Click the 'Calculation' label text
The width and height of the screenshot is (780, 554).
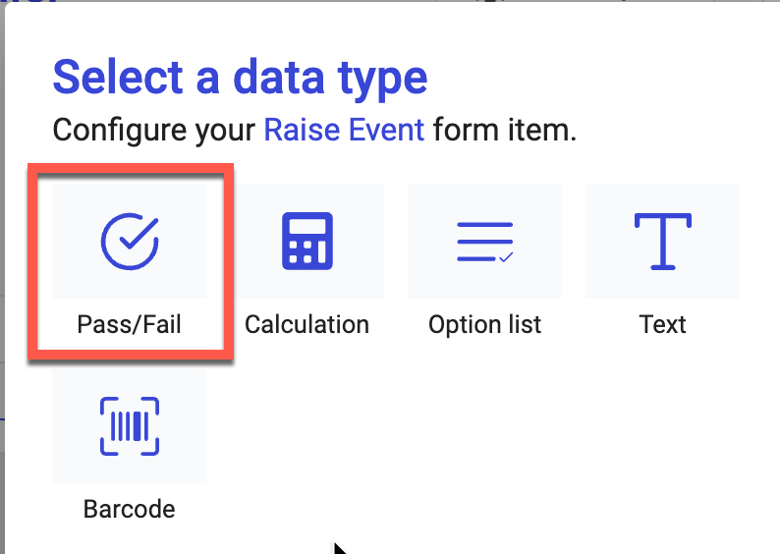point(306,324)
